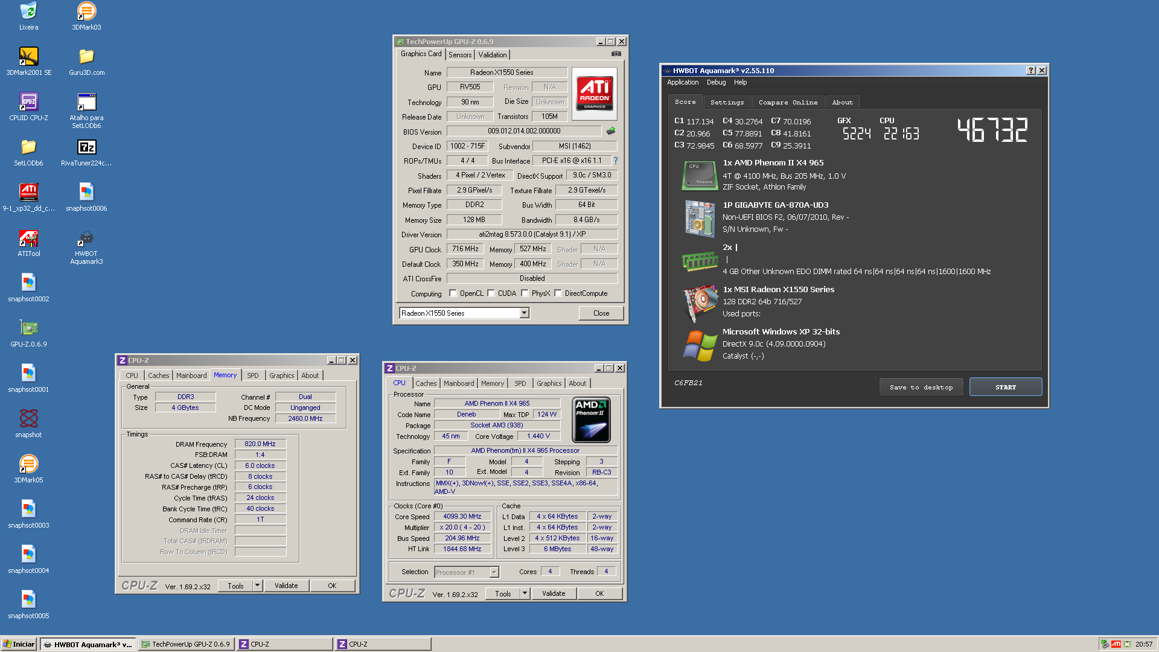Click the ATI tray icon in system tray

pos(1116,644)
